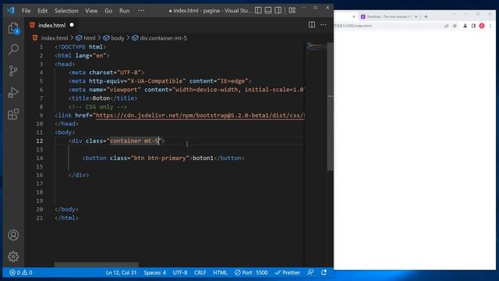Open the Explorer view in activity bar
This screenshot has height=281, width=499.
point(13,28)
